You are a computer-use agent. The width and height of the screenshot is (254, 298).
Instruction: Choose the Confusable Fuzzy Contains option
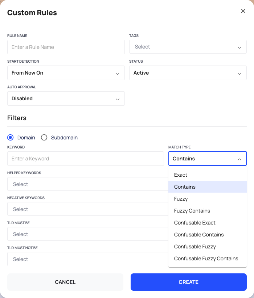[x=208, y=259]
